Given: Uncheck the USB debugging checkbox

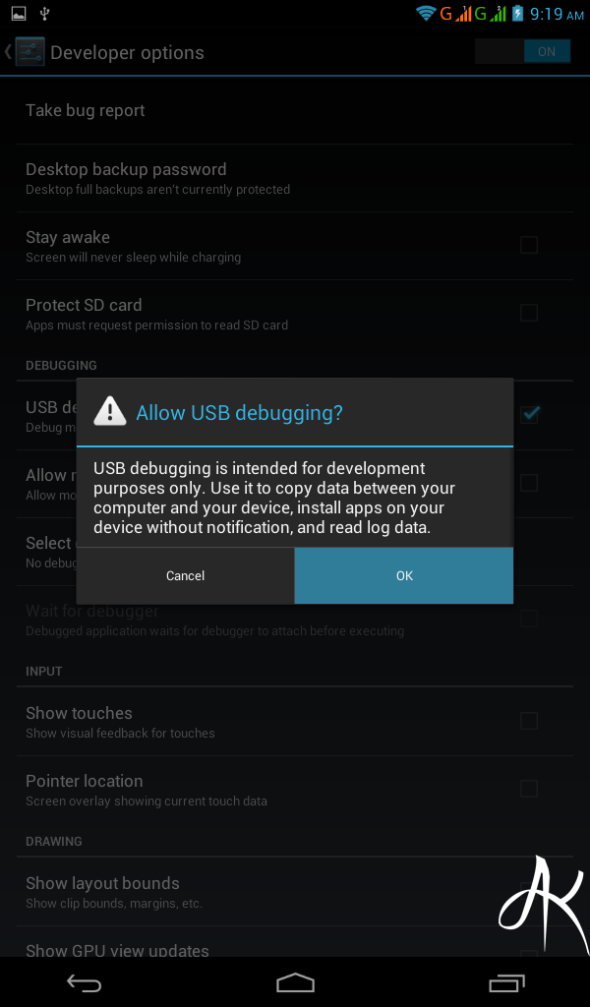Looking at the screenshot, I should click(x=530, y=414).
